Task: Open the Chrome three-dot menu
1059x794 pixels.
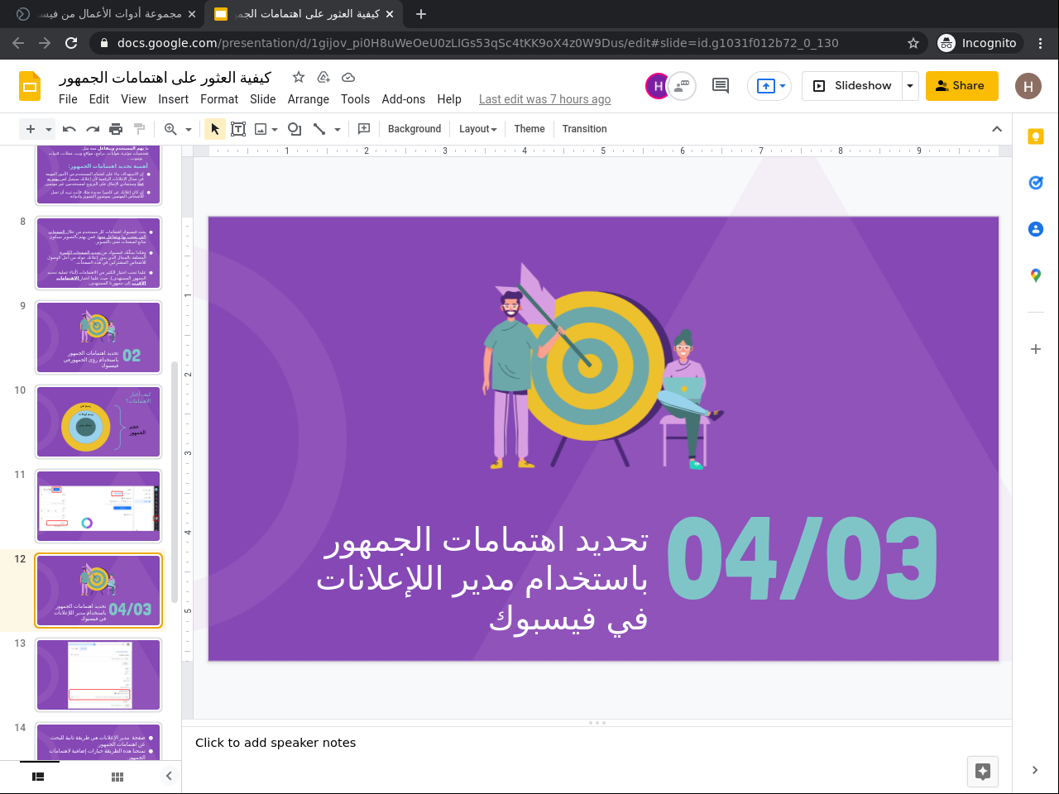Action: tap(1041, 43)
